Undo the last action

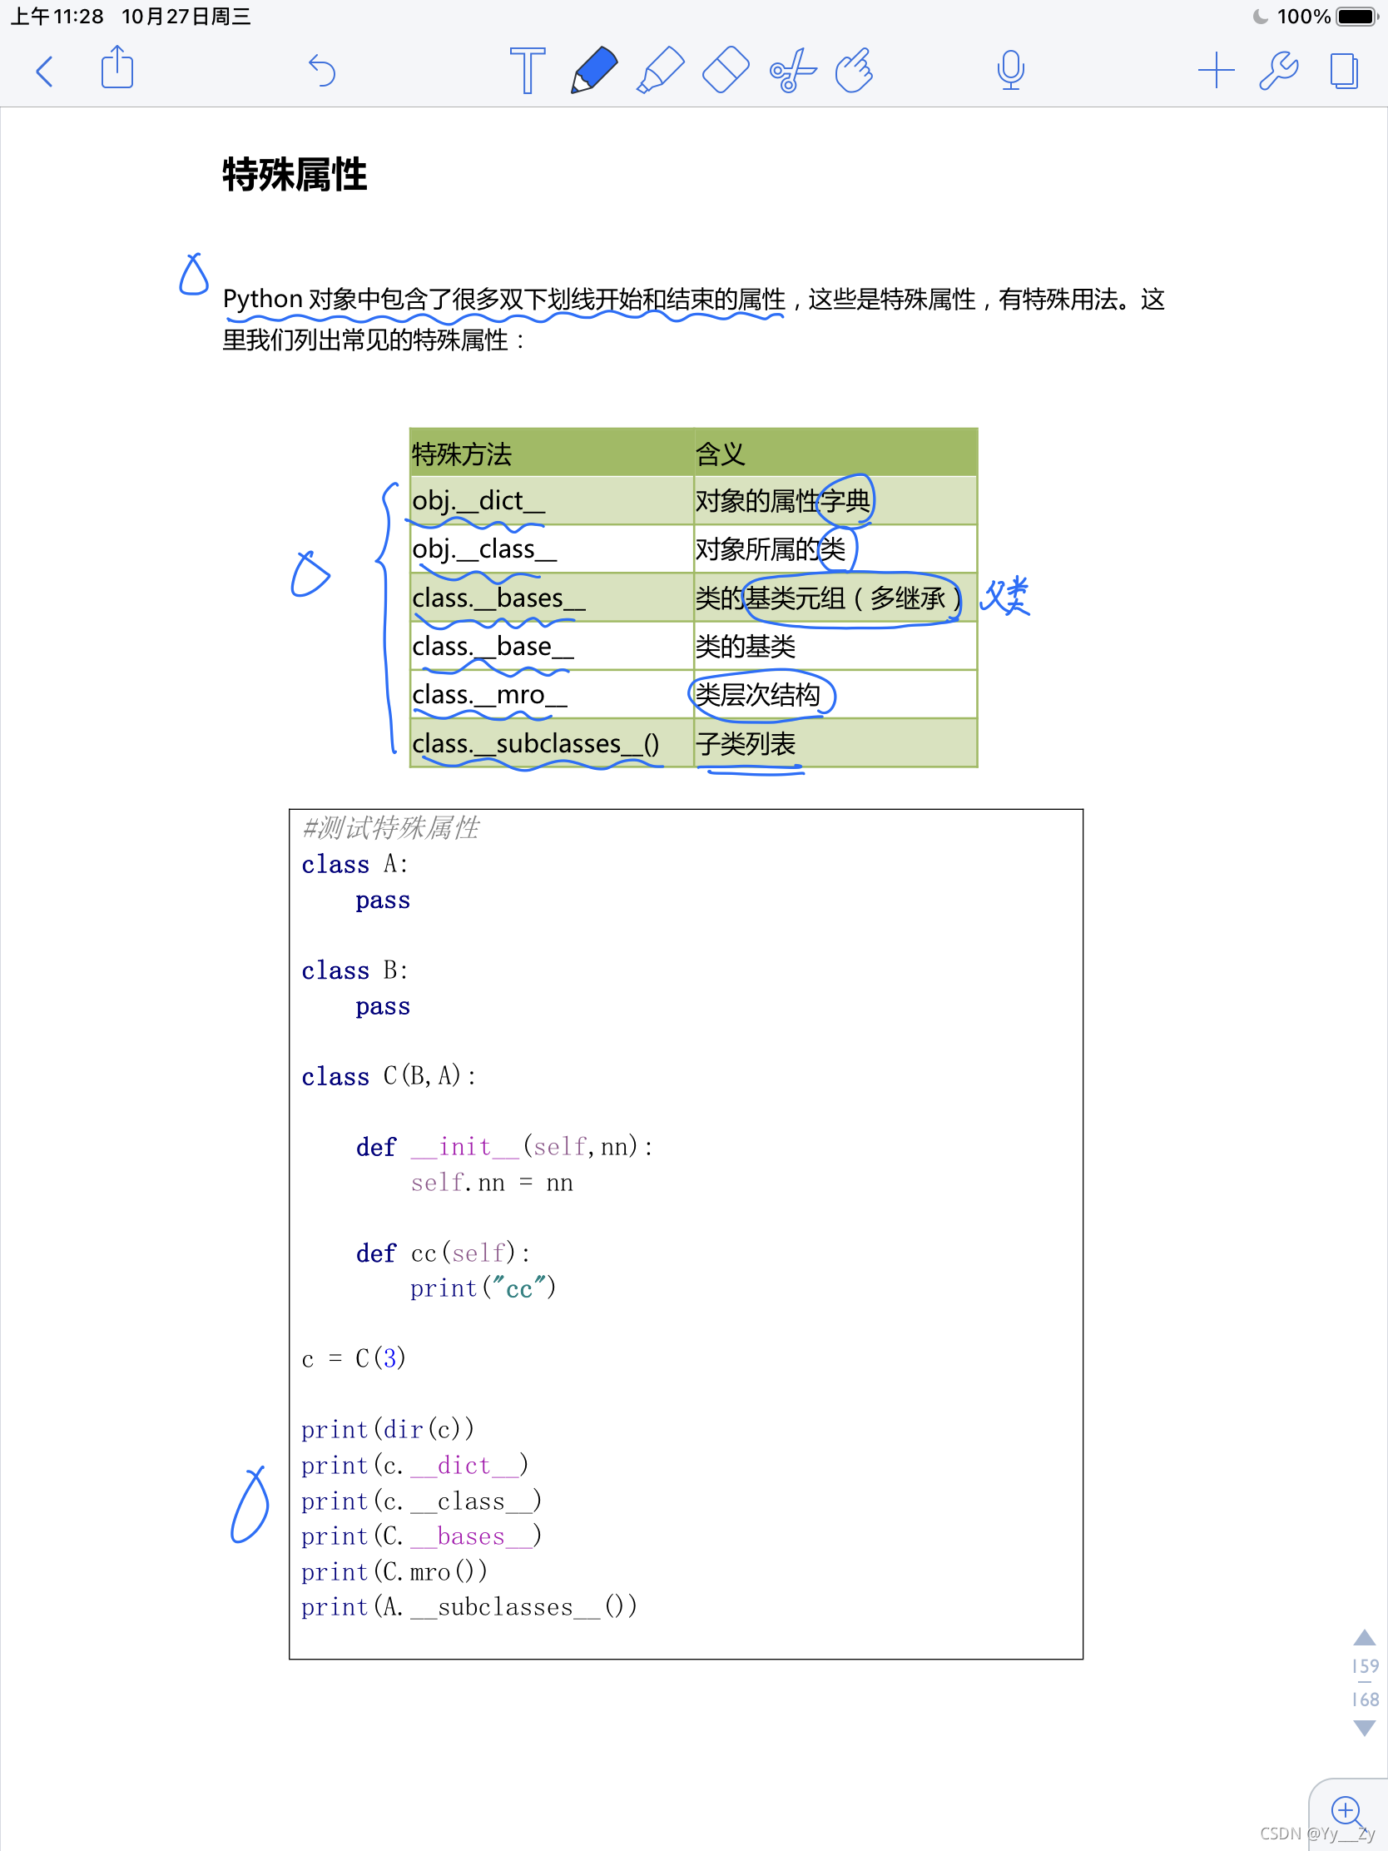click(321, 70)
